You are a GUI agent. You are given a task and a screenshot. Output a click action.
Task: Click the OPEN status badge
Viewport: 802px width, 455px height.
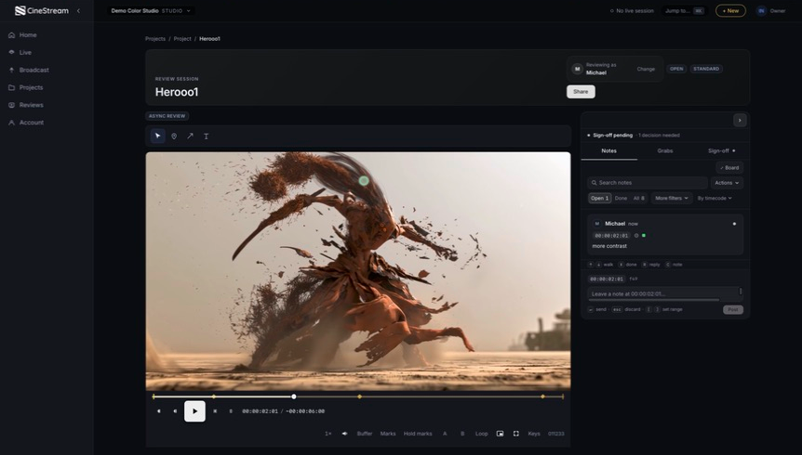coord(676,69)
